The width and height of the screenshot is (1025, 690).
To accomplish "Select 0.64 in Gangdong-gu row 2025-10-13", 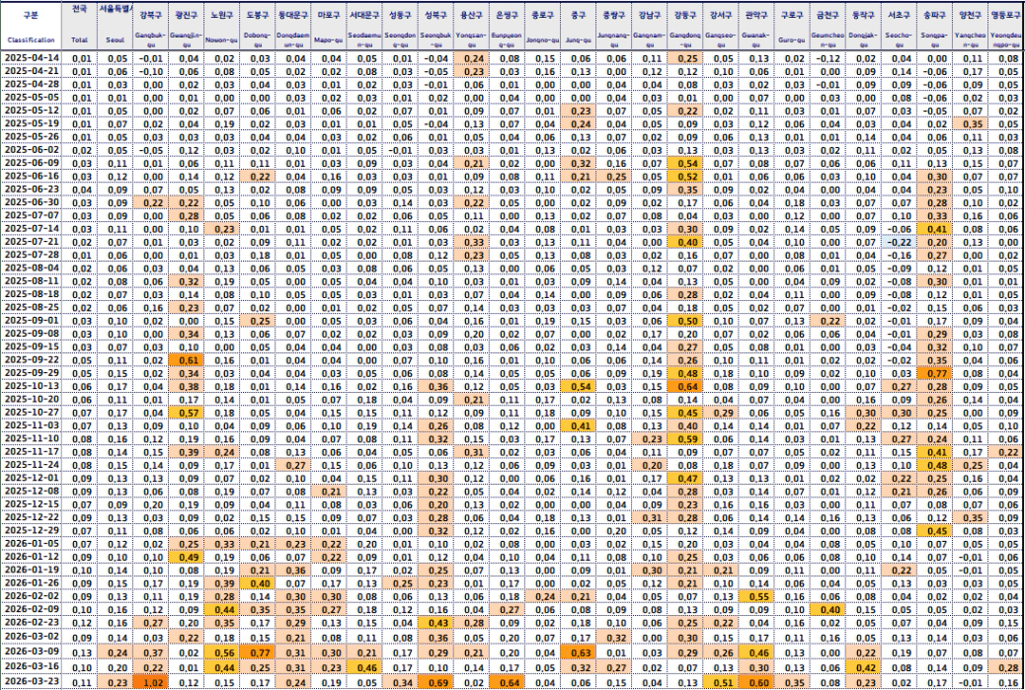I will tap(683, 386).
